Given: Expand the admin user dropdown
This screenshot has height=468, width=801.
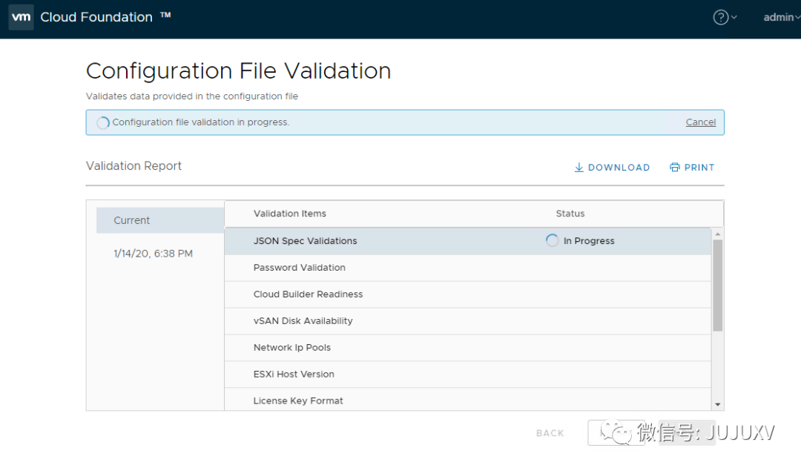Looking at the screenshot, I should click(x=781, y=17).
